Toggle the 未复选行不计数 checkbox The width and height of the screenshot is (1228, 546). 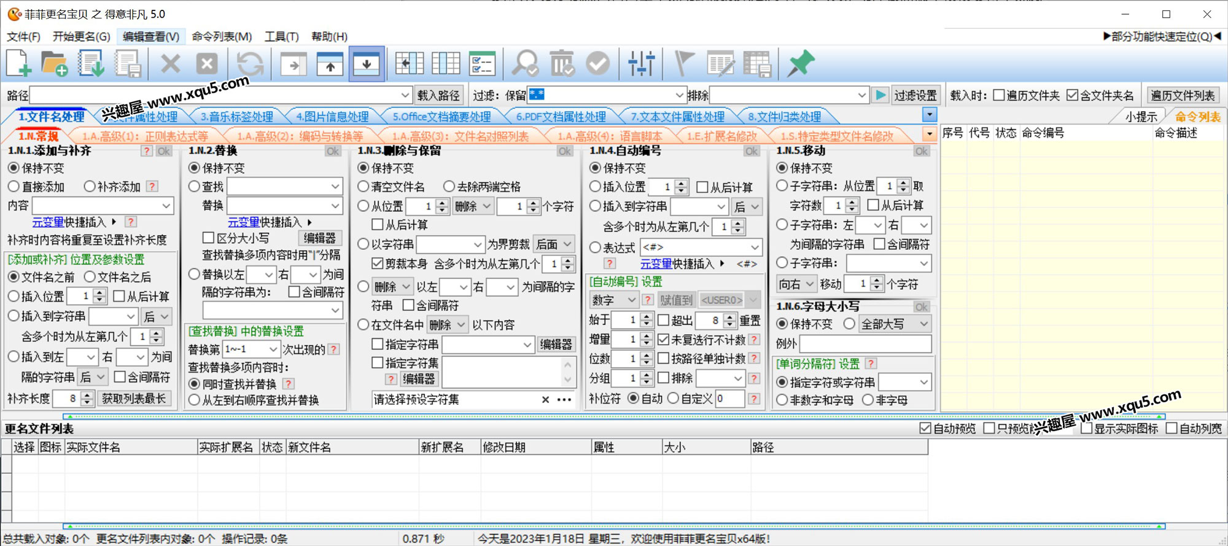[663, 339]
